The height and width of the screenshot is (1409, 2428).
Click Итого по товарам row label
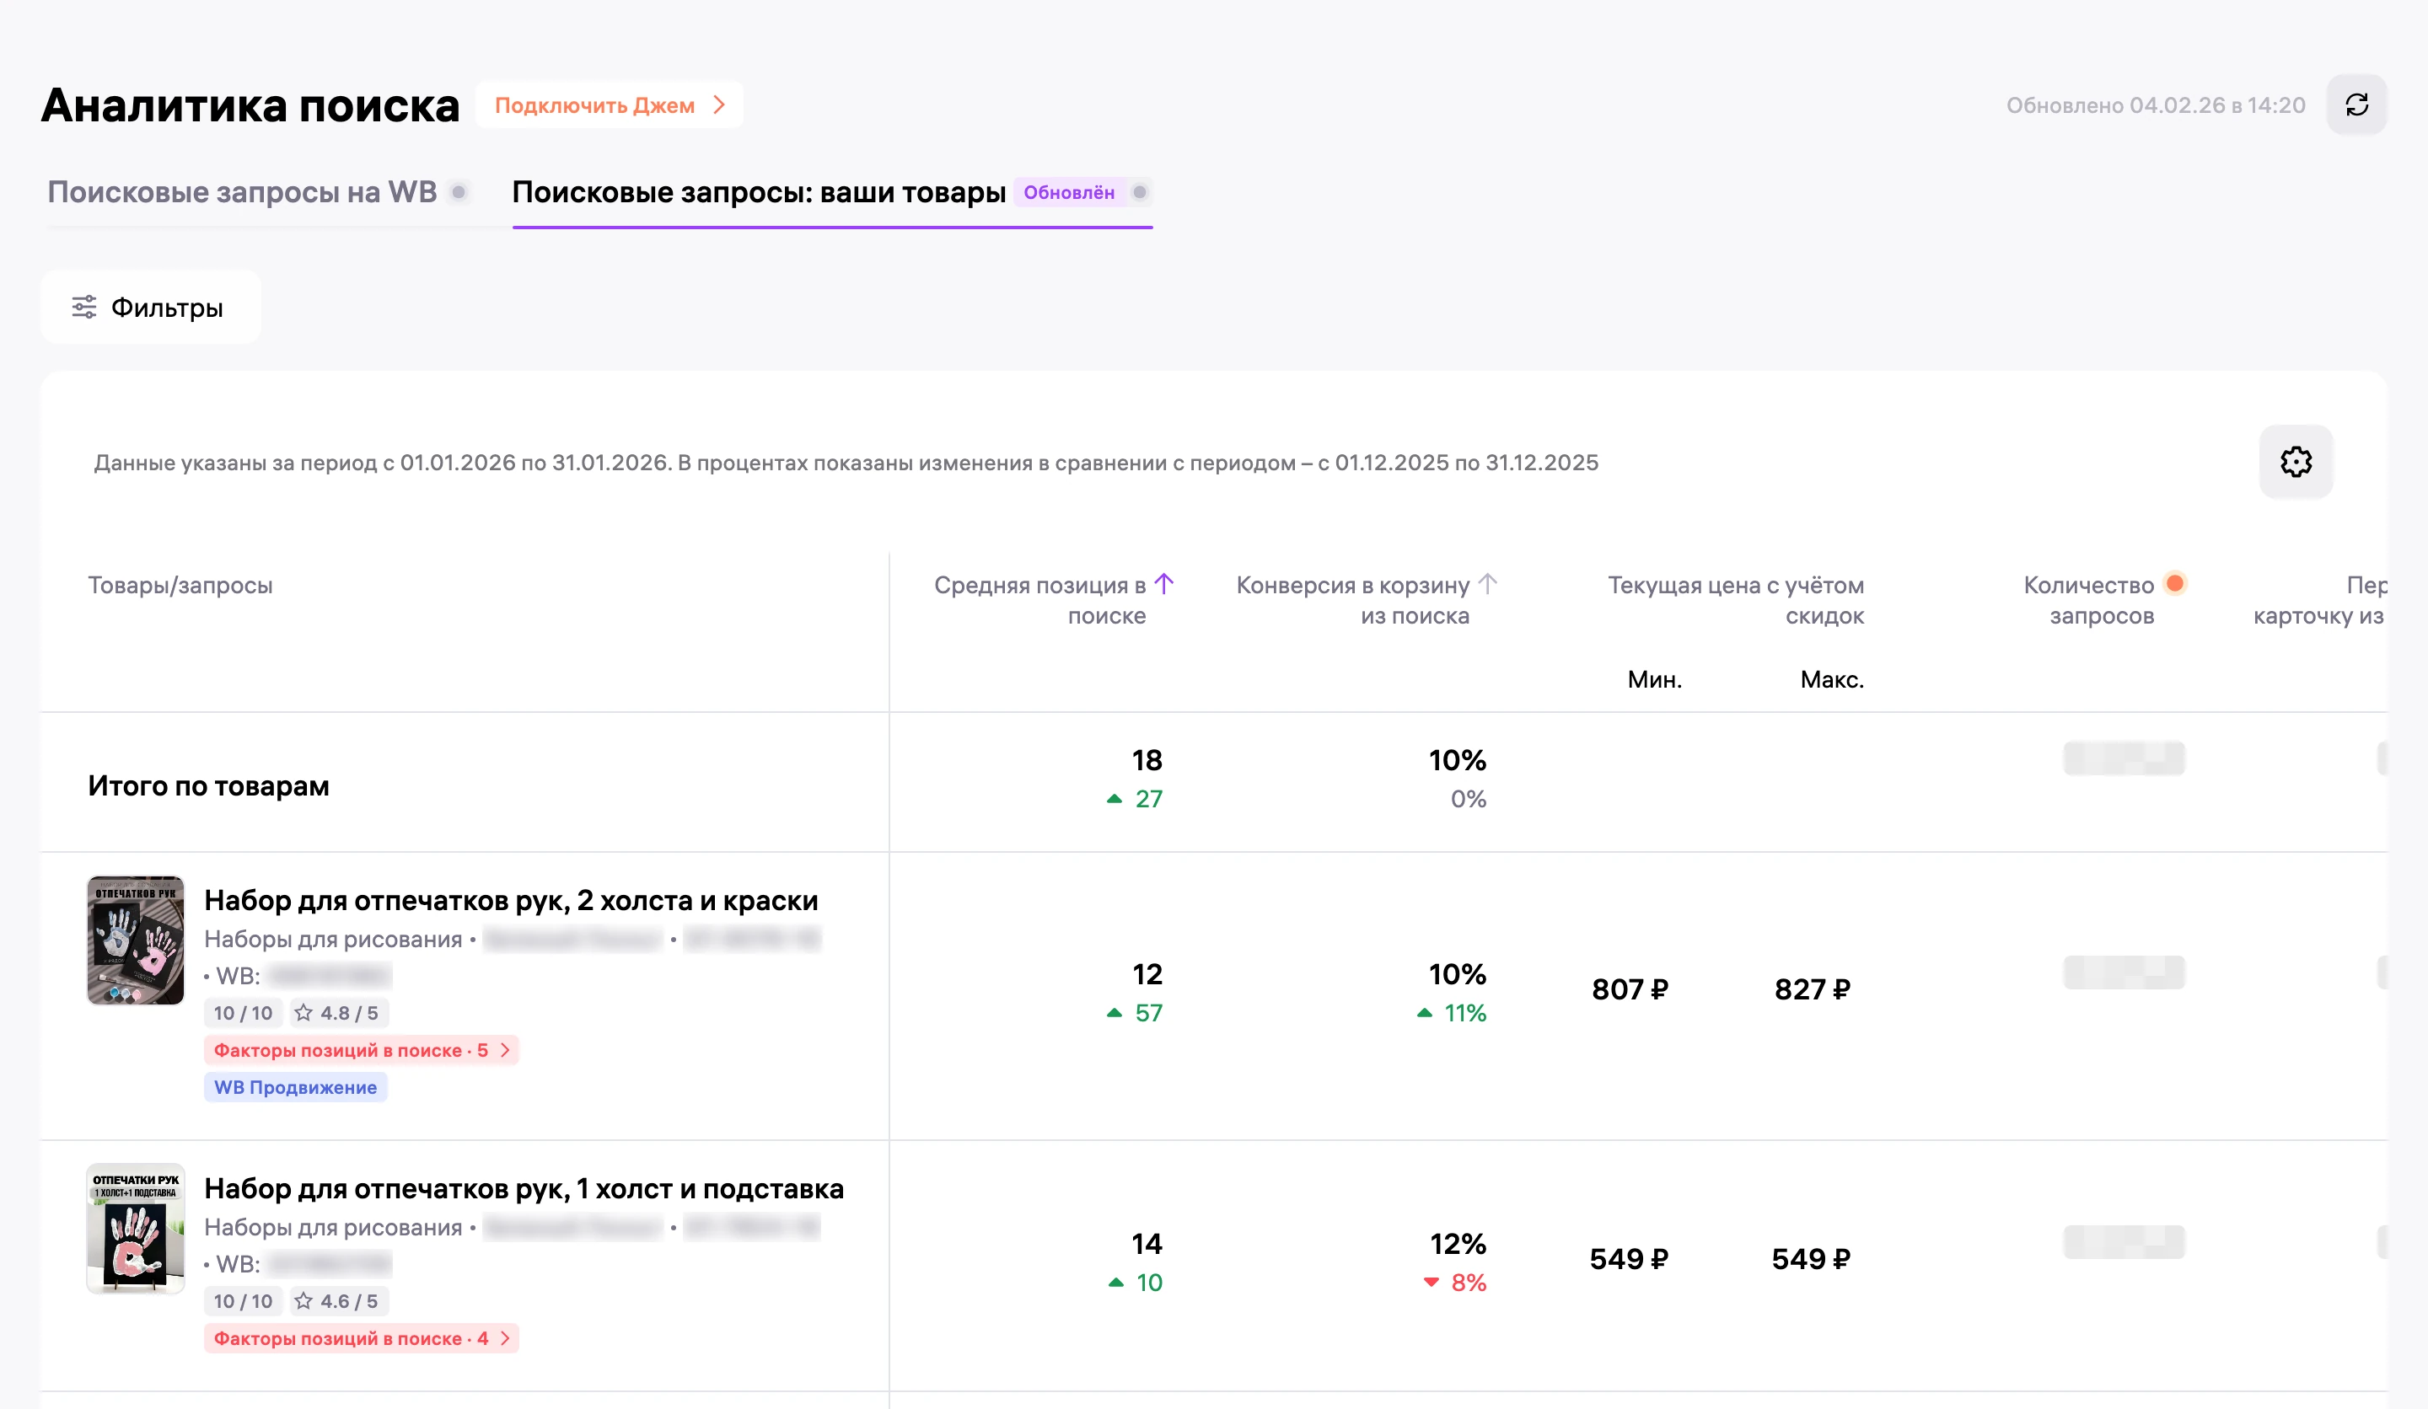208,786
